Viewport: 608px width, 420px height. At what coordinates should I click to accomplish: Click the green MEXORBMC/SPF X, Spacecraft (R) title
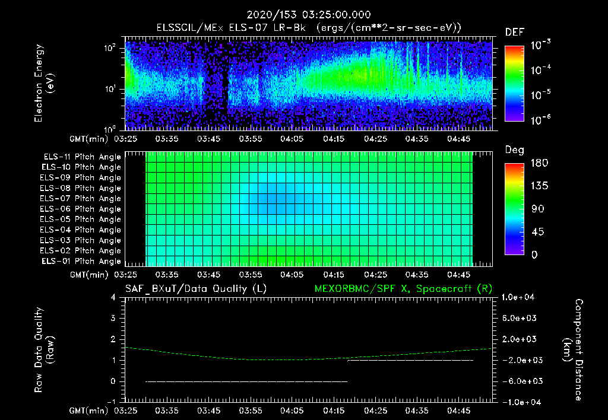coord(403,289)
